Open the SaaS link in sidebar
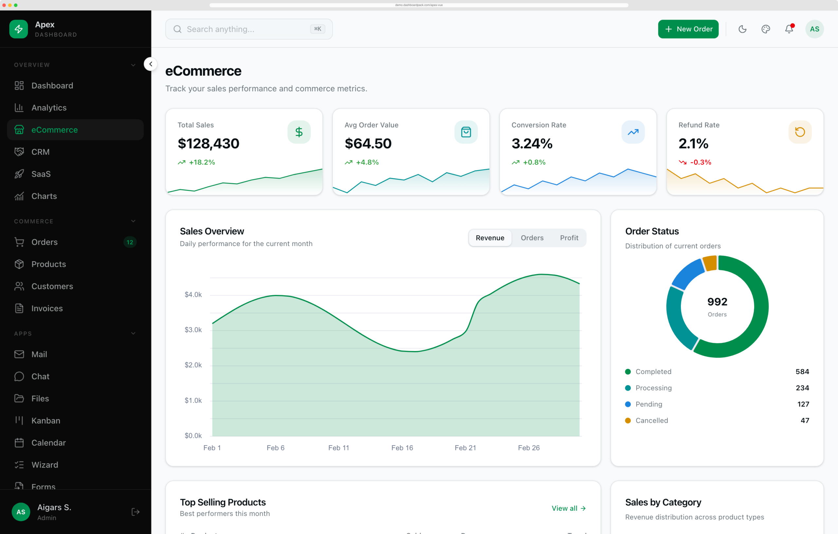838x534 pixels. [75, 174]
